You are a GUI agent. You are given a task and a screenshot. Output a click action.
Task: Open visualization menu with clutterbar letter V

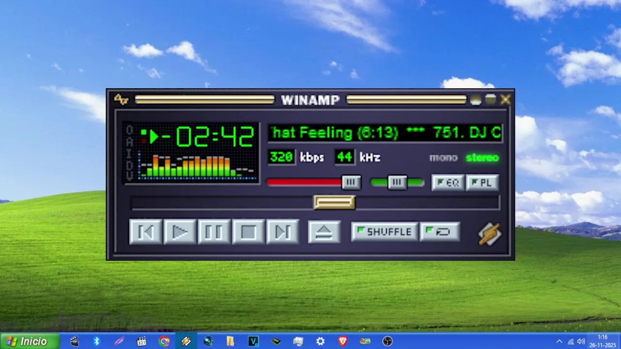[130, 175]
